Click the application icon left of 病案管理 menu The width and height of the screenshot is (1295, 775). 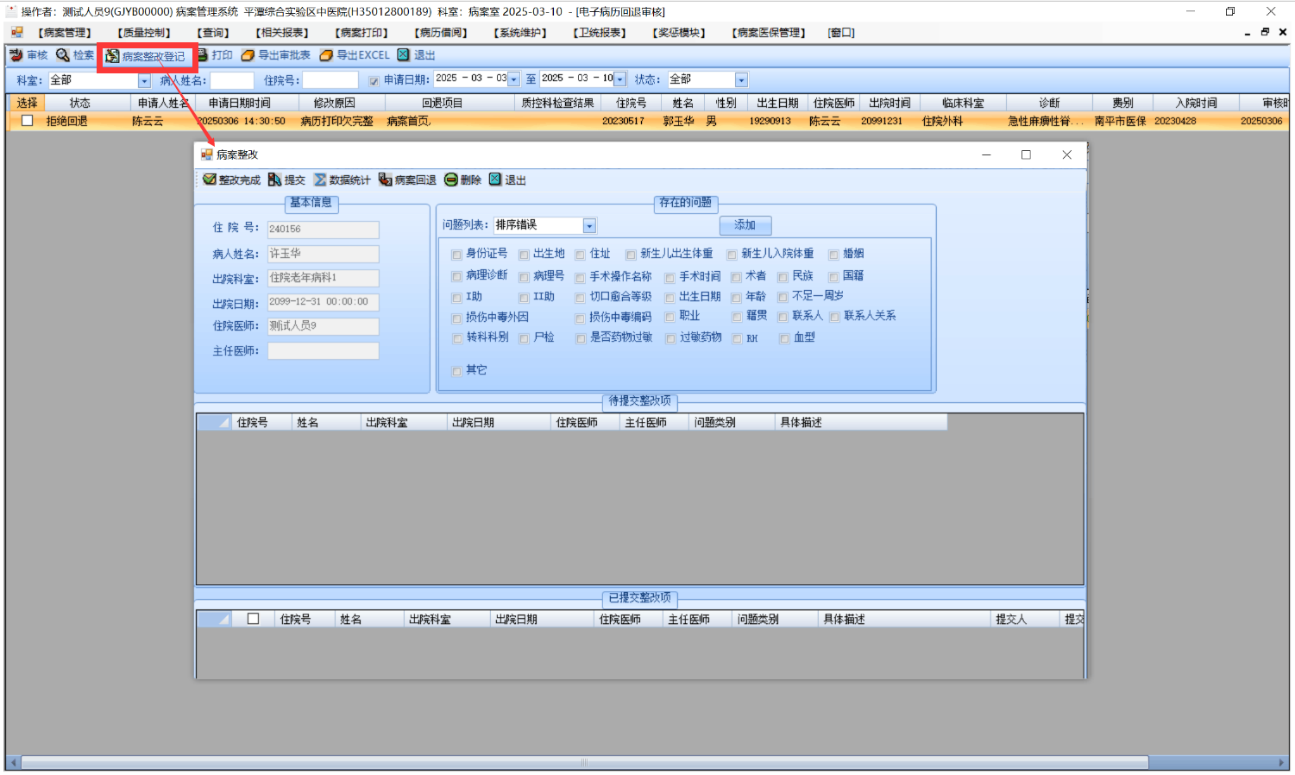(x=17, y=33)
